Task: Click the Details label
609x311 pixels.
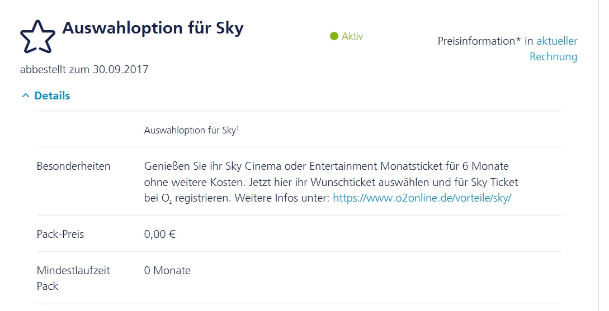Action: [52, 95]
